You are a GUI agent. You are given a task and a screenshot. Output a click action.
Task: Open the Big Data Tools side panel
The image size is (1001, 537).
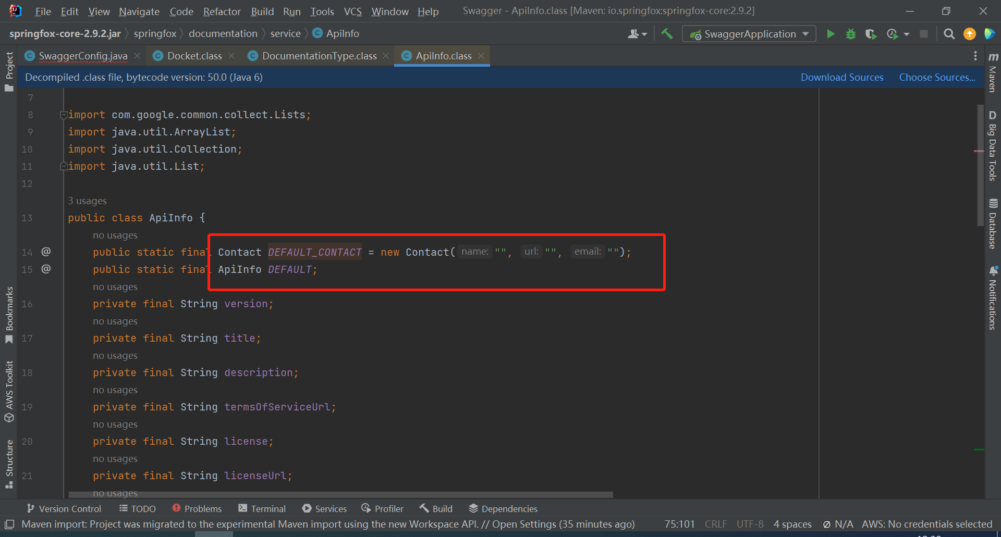(993, 146)
